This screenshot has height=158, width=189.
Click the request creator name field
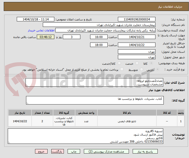pos(105,30)
